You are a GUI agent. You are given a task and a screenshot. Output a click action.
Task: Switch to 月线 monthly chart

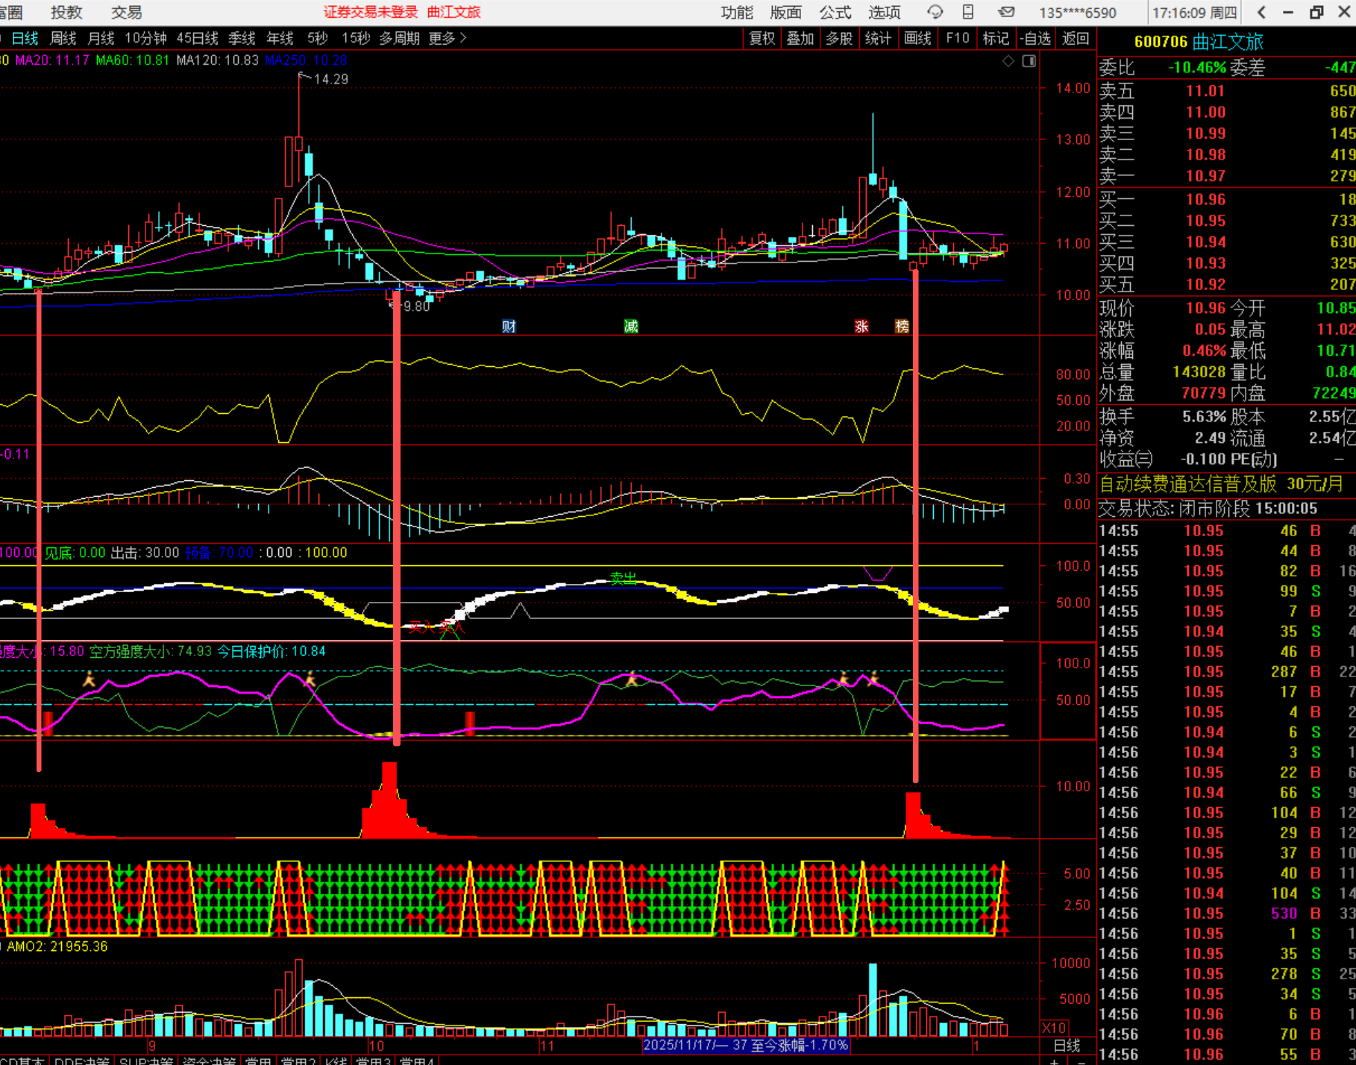tap(101, 38)
